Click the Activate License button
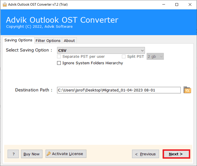197x166 pixels. 66,154
